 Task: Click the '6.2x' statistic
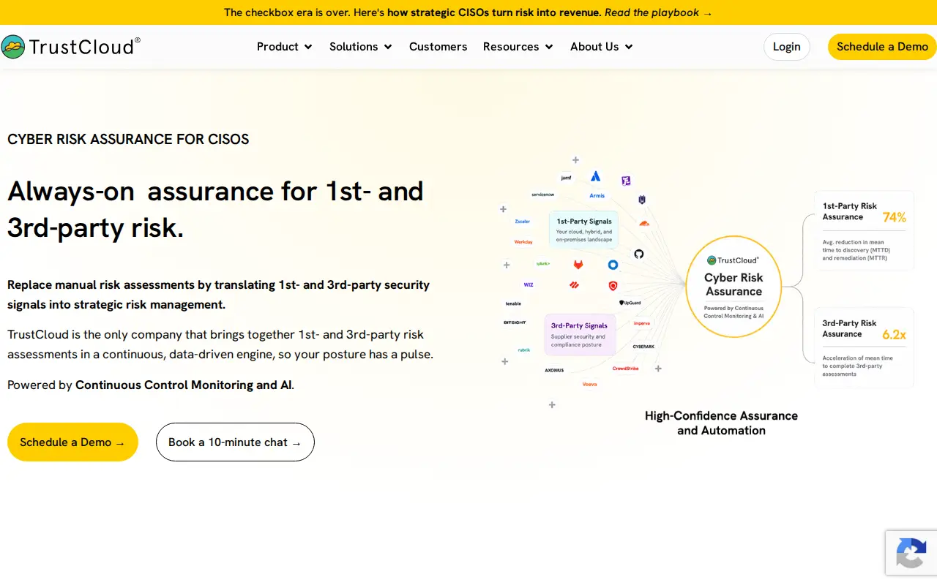point(895,335)
